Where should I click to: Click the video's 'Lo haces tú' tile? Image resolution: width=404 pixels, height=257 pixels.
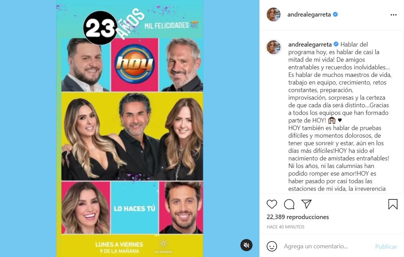pyautogui.click(x=135, y=208)
